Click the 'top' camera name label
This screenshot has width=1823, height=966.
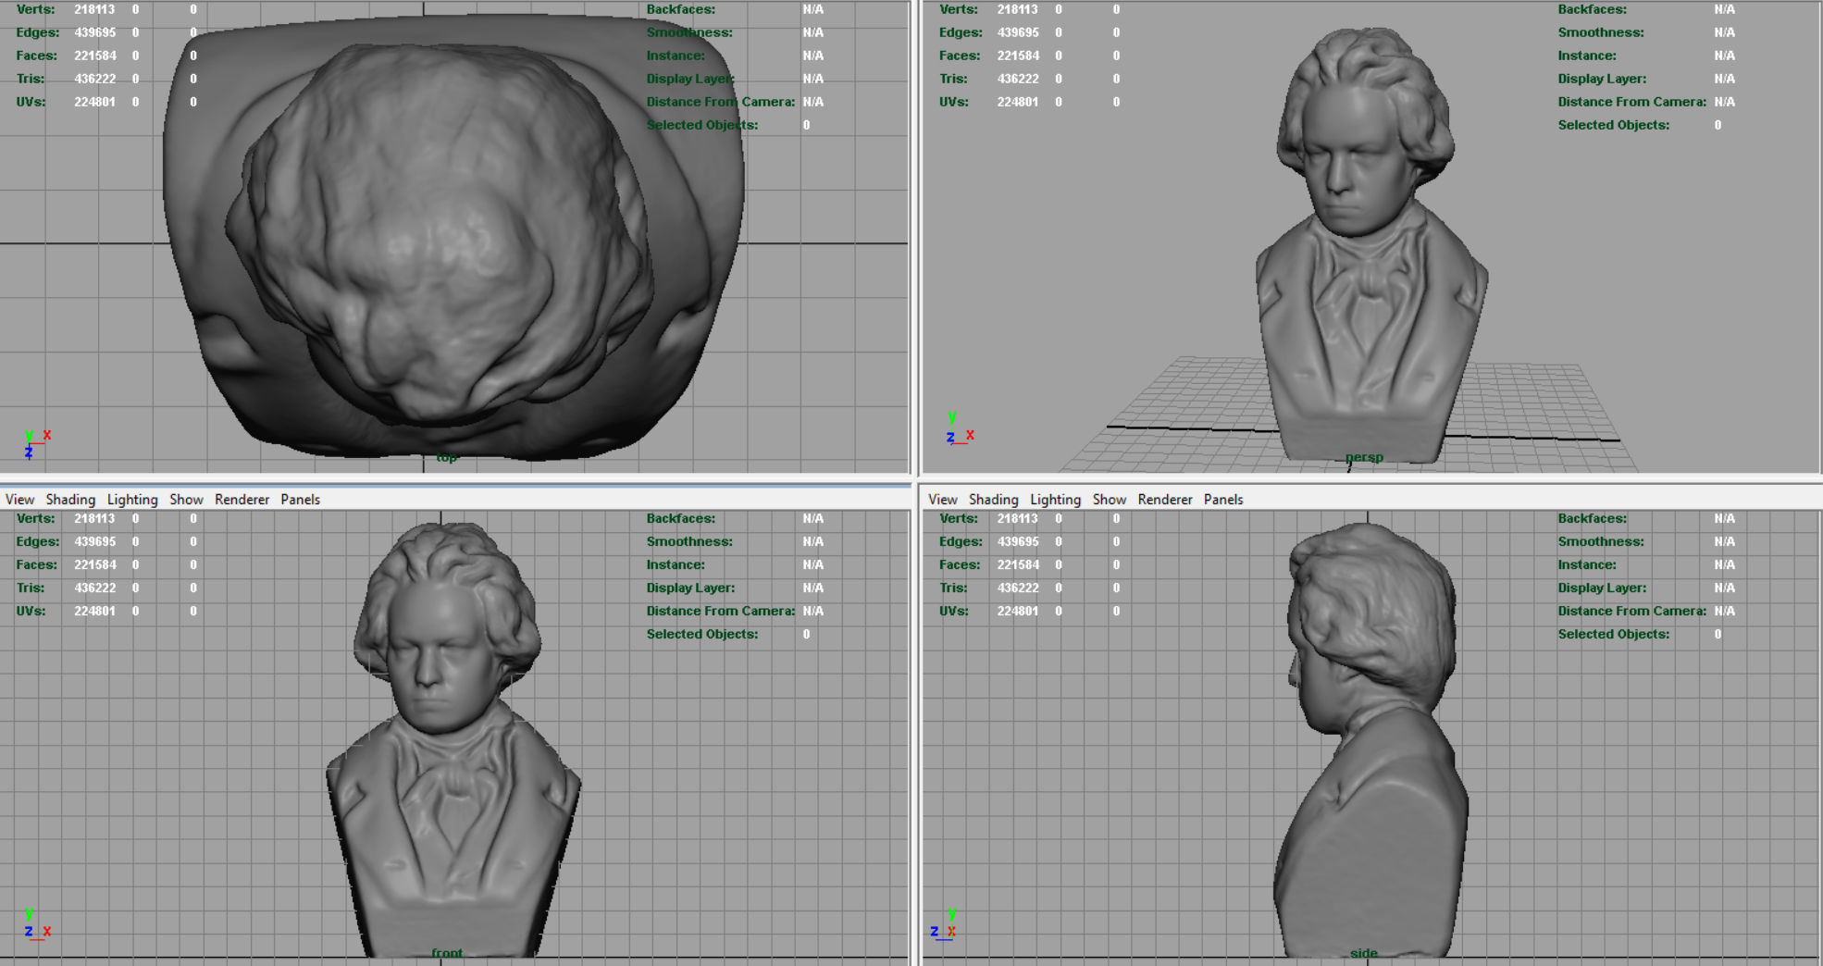click(447, 457)
